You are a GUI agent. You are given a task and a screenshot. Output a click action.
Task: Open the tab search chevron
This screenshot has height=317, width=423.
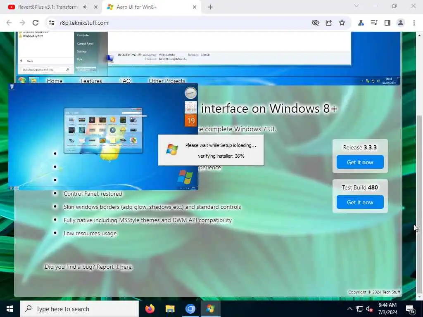click(356, 6)
